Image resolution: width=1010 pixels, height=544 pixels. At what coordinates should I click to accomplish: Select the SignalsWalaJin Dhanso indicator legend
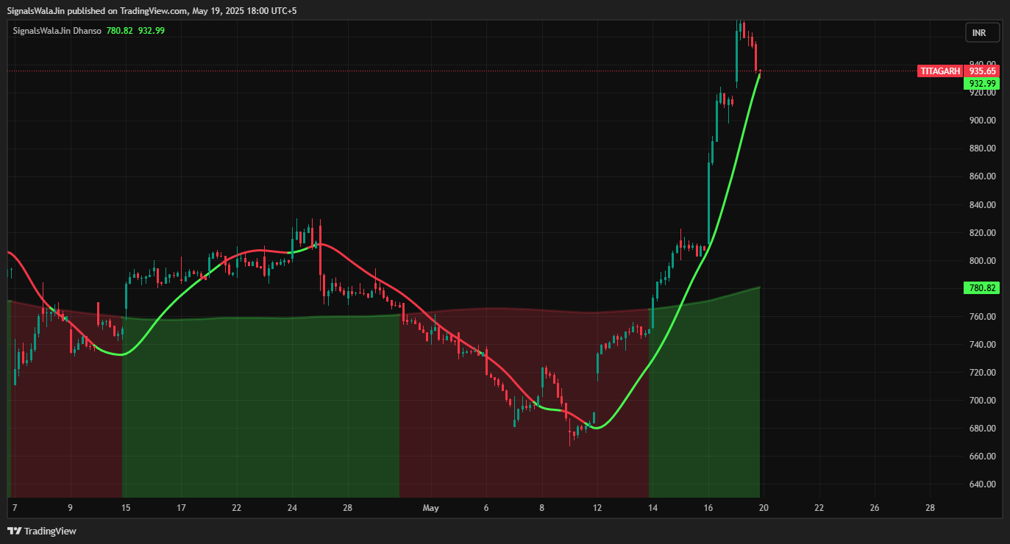(x=57, y=30)
